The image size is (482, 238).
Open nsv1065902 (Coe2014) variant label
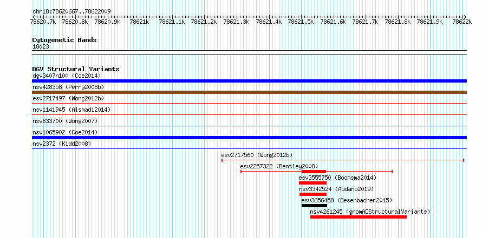point(65,132)
